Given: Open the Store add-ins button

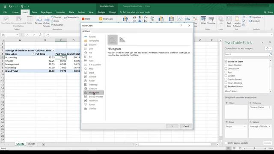Looking at the screenshot, I should click(x=86, y=19).
